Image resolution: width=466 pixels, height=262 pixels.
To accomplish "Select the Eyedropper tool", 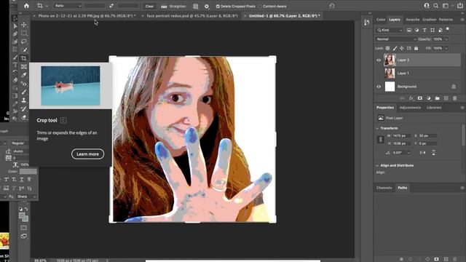I will [24, 75].
